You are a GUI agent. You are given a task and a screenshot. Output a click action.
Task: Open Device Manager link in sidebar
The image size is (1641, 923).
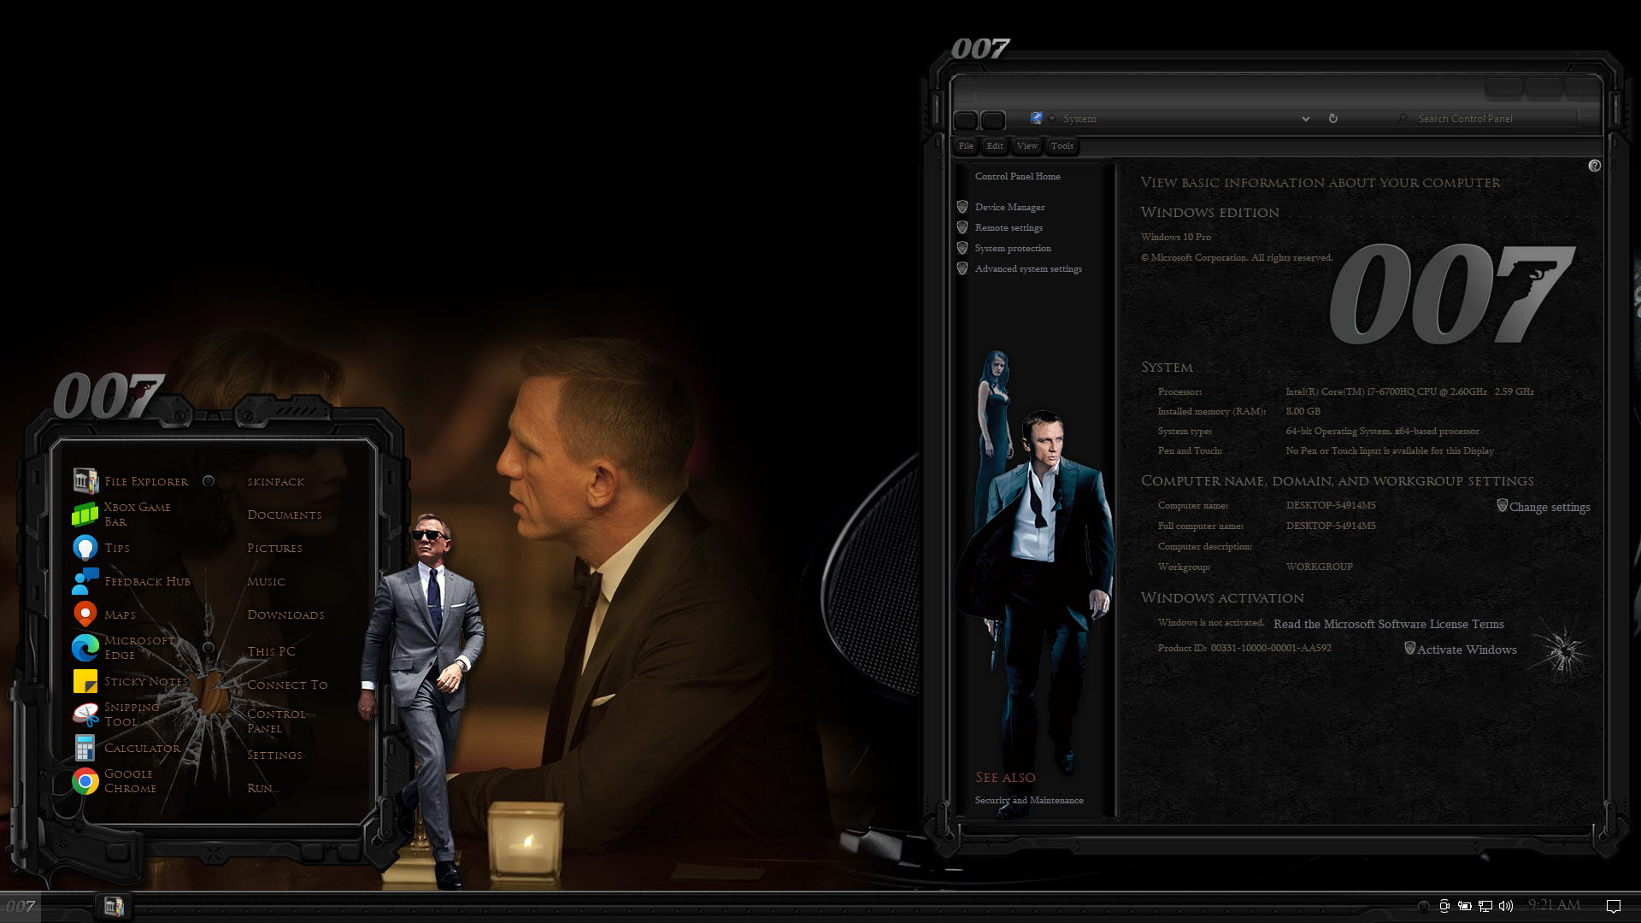pyautogui.click(x=1009, y=207)
